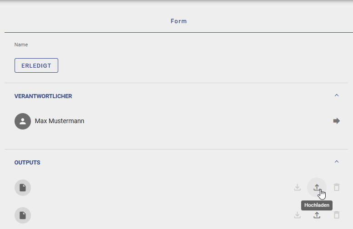Collapse the Outputs section with its chevron
Image resolution: width=353 pixels, height=229 pixels.
point(337,162)
